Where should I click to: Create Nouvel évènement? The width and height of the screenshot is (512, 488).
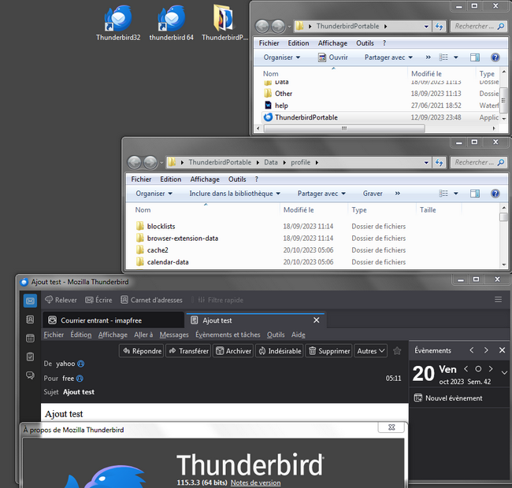pos(448,398)
